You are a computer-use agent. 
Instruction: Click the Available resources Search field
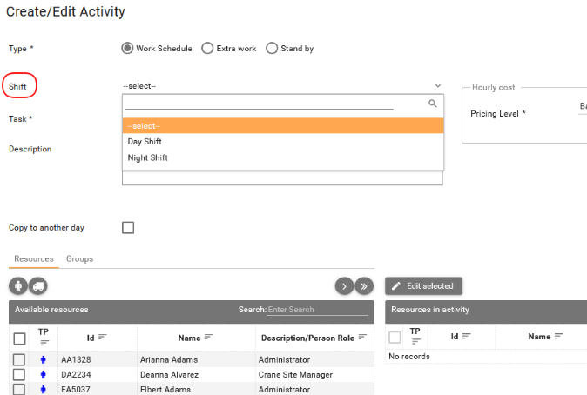tap(317, 310)
